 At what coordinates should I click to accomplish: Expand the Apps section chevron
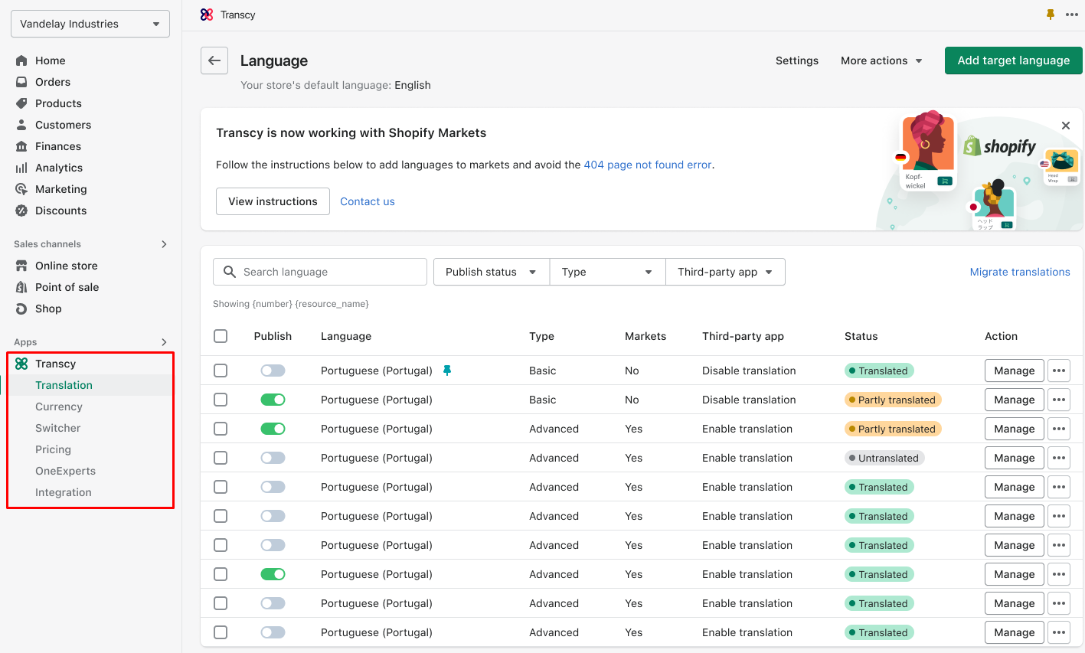[164, 342]
